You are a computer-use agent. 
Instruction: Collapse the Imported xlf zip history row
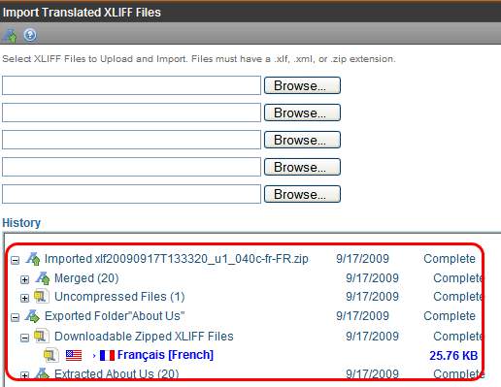pos(15,260)
